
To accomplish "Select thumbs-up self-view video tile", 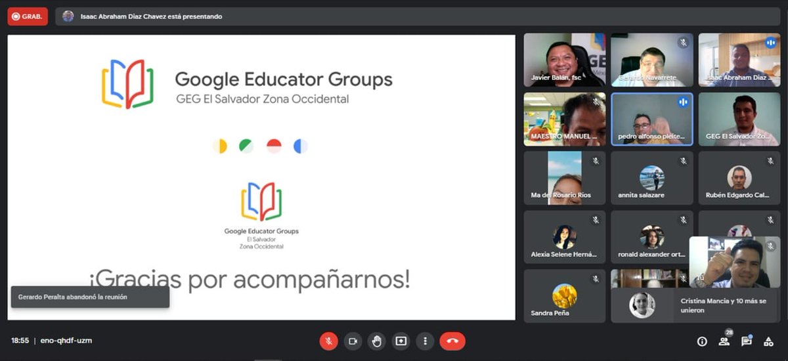I will tap(735, 263).
